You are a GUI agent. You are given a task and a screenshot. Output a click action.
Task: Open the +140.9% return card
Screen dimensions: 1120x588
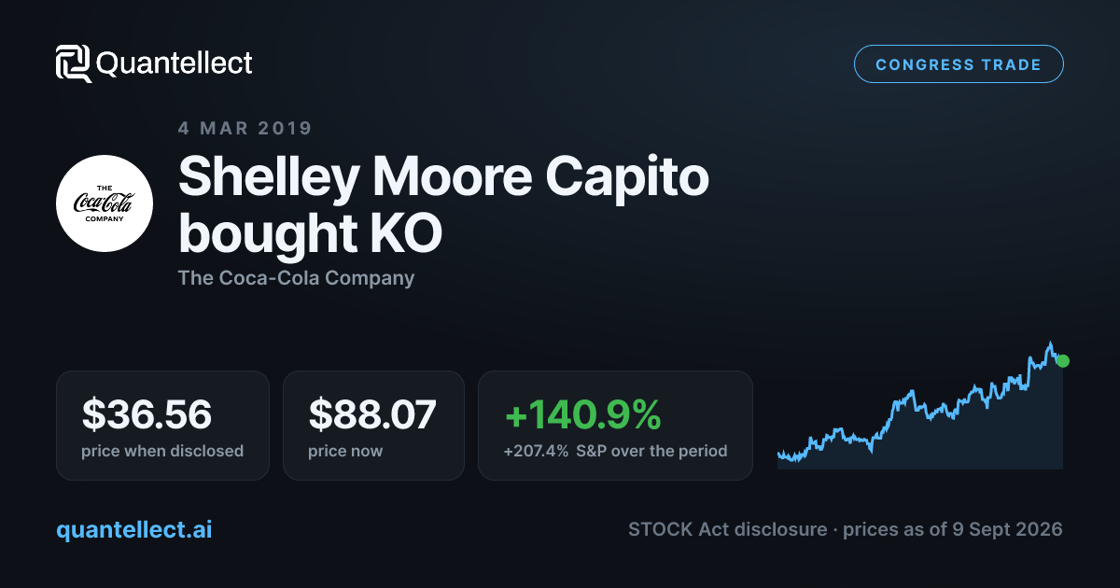615,426
